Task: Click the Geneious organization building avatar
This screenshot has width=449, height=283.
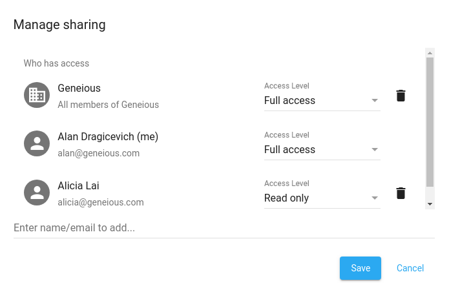Action: pos(37,95)
